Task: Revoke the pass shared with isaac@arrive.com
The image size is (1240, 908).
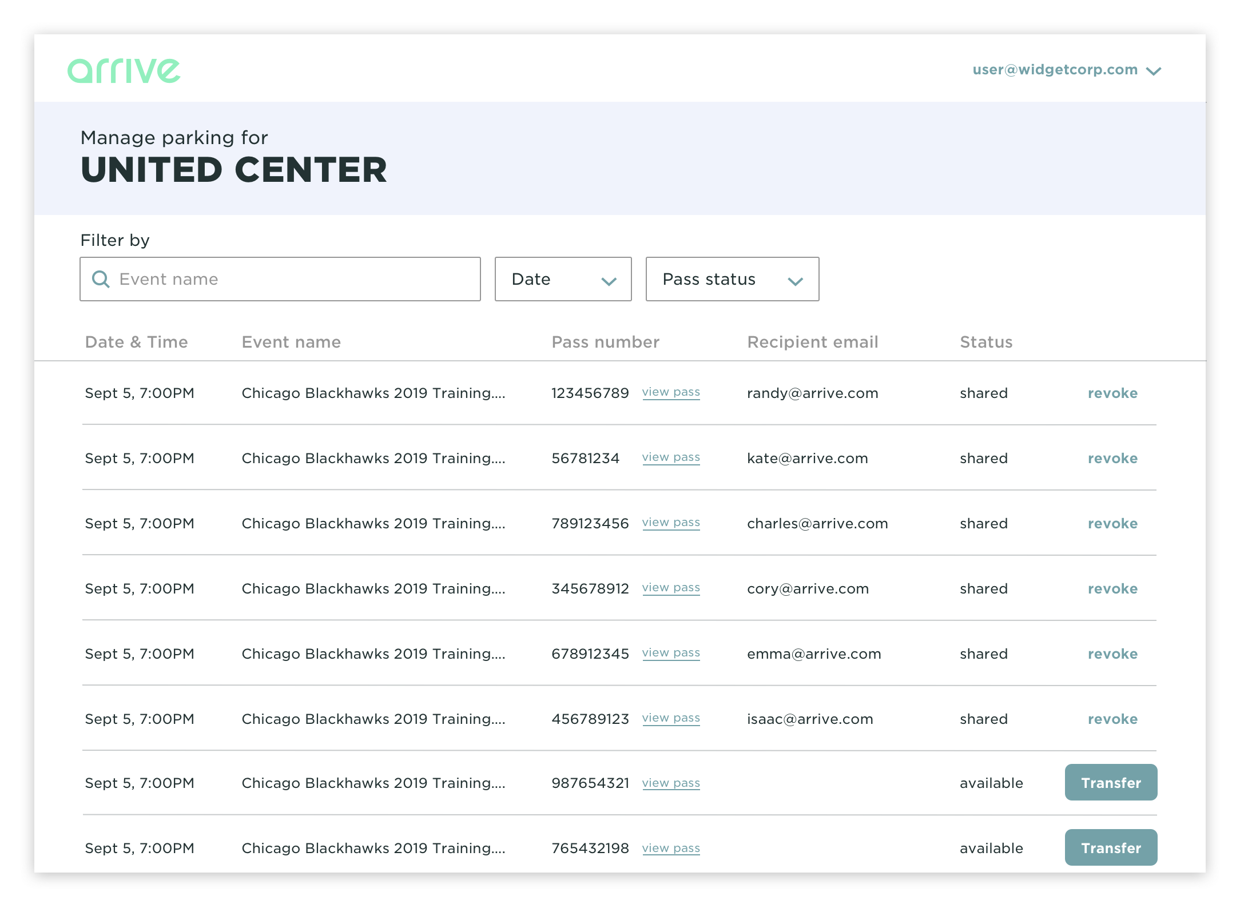Action: click(1112, 719)
